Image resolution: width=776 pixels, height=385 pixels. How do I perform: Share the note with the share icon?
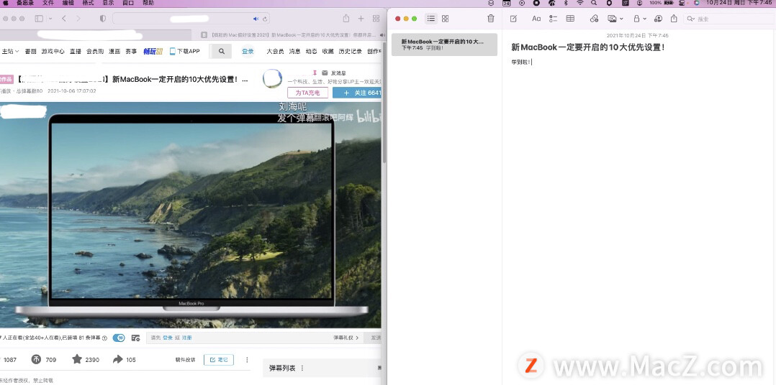point(674,19)
